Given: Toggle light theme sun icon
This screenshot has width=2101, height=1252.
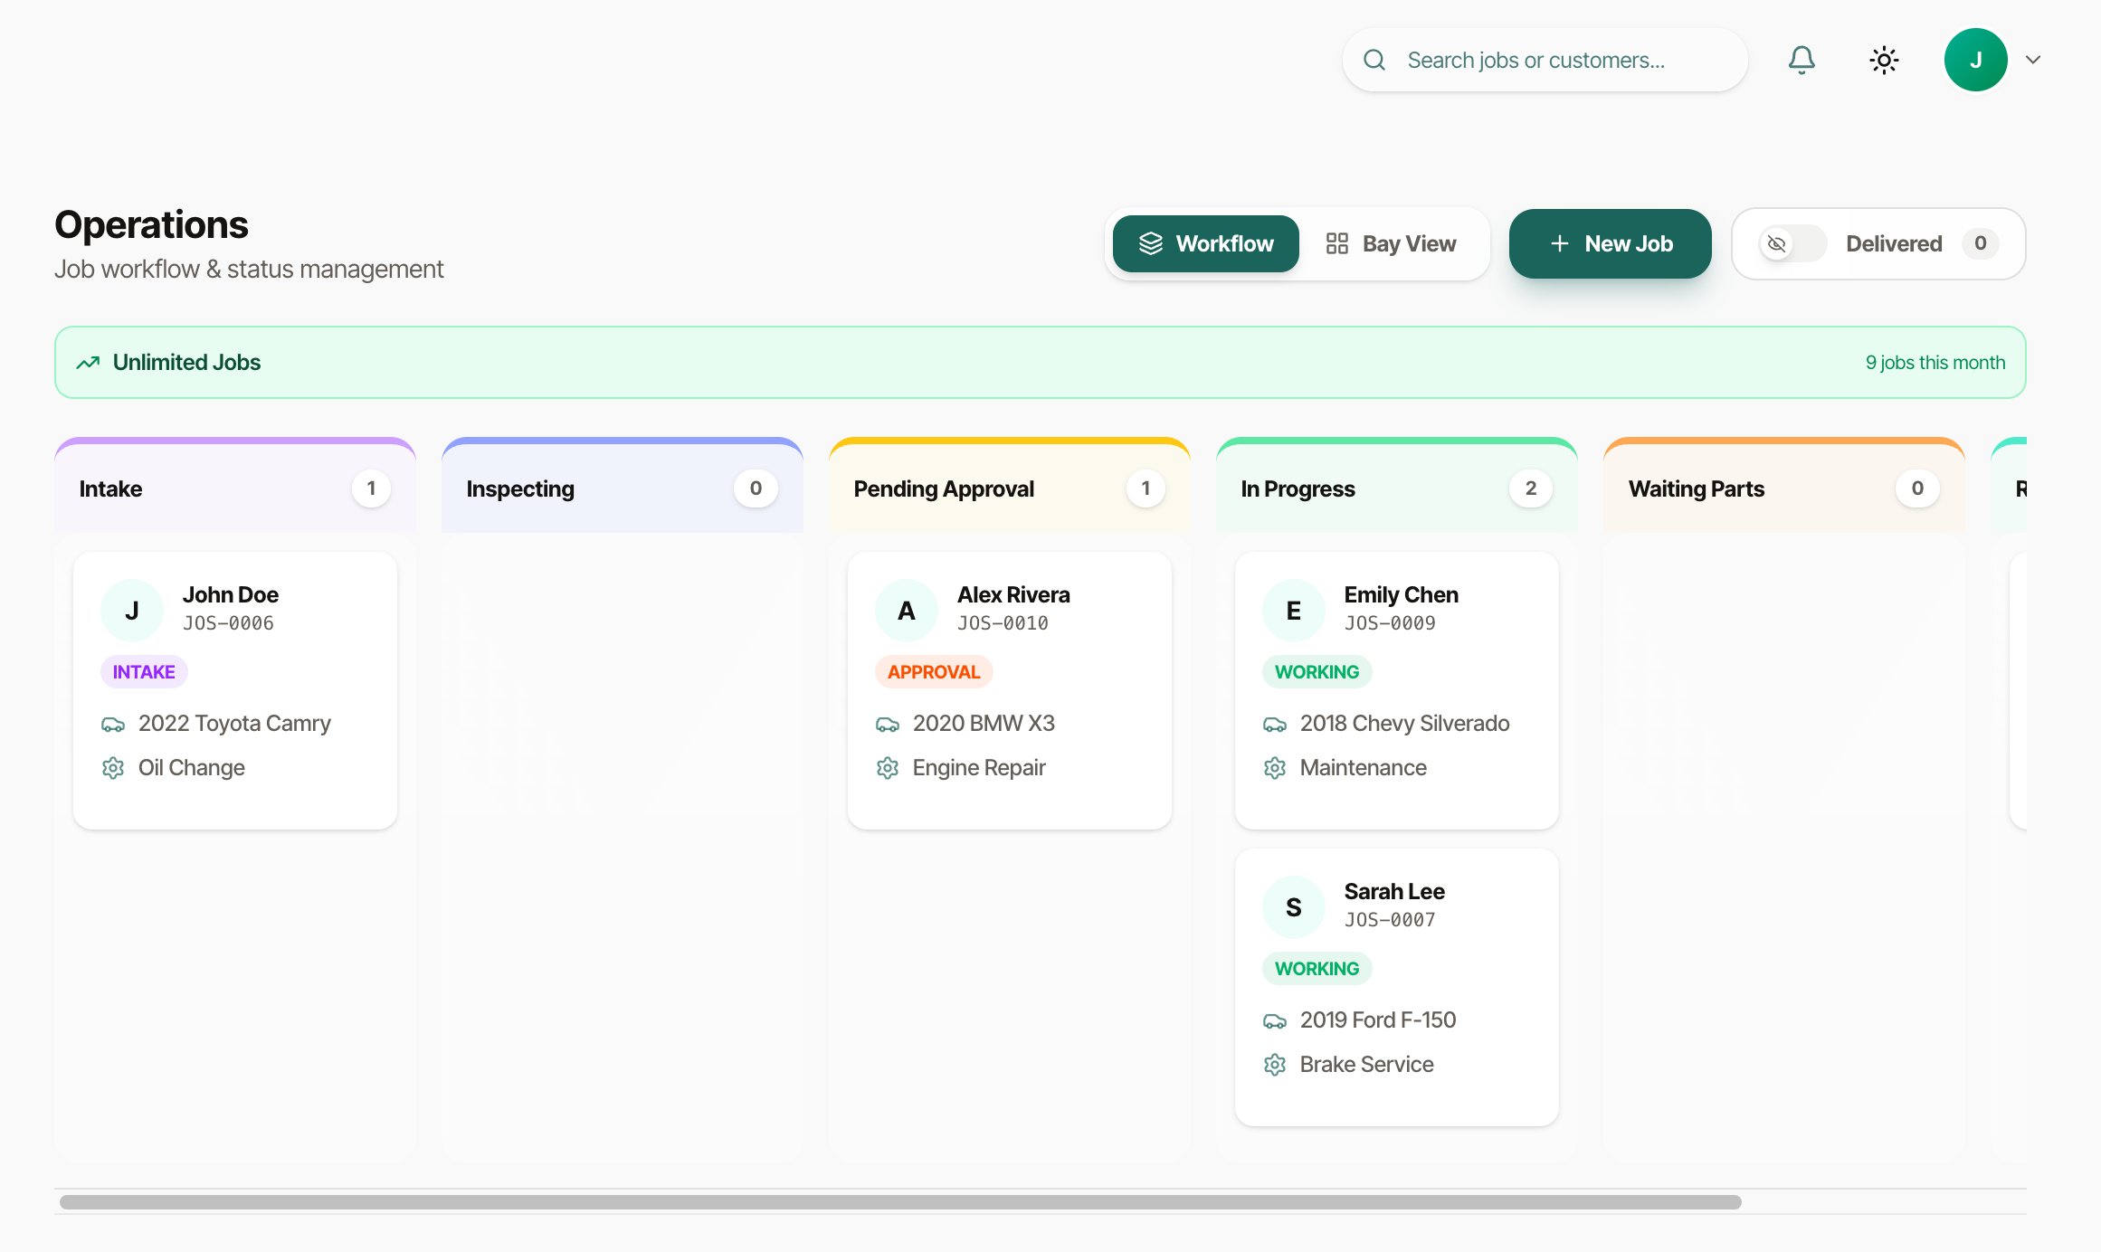Looking at the screenshot, I should pos(1884,60).
